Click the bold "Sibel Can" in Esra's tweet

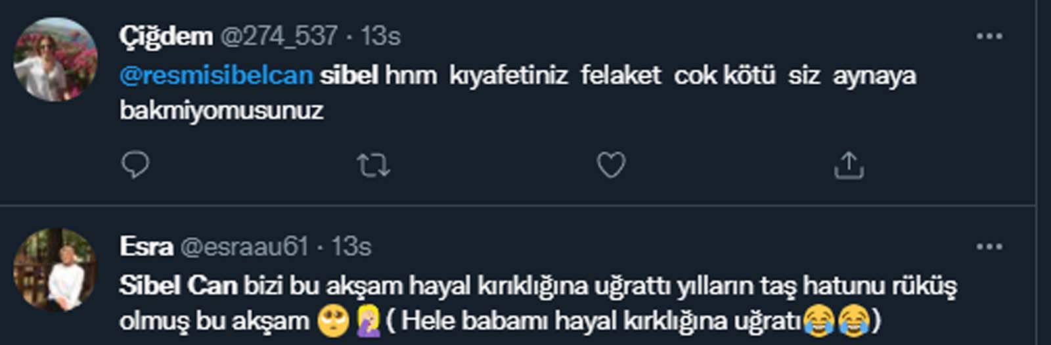[178, 286]
